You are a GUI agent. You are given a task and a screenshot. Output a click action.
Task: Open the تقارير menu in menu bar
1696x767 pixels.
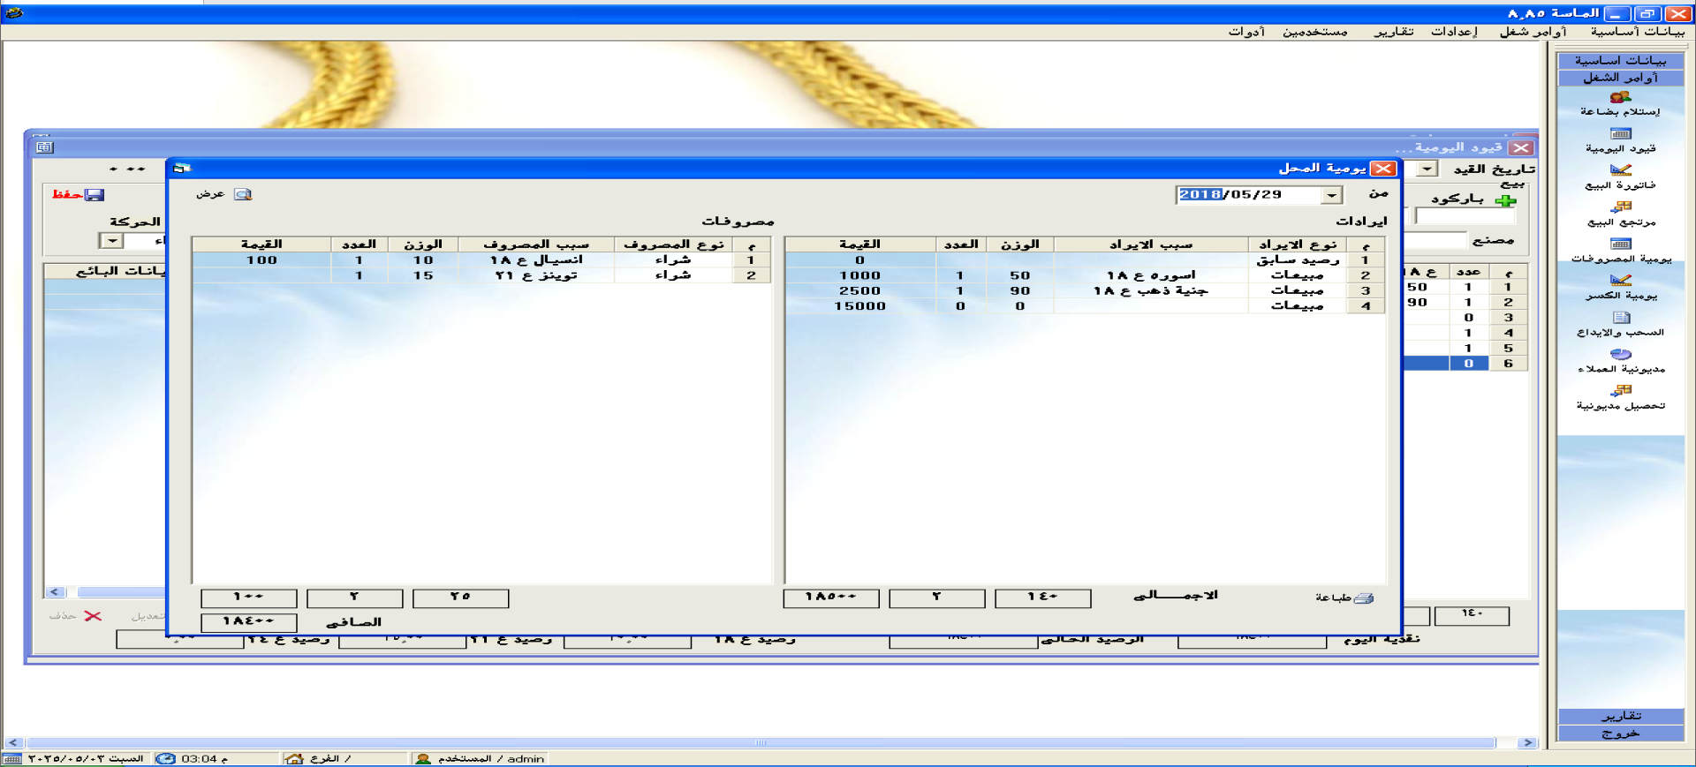pos(1393,32)
